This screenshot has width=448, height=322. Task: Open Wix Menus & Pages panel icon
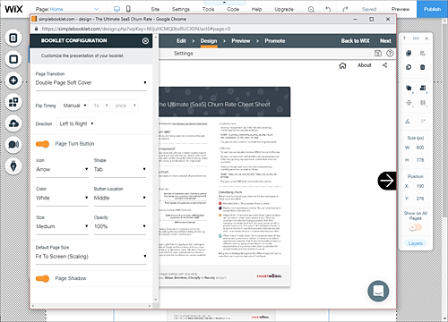point(13,38)
